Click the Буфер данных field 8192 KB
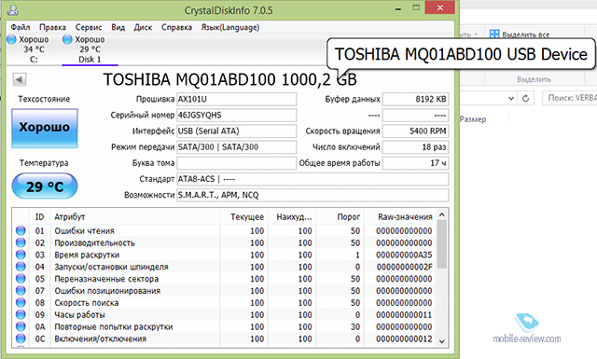The image size is (597, 359). (415, 100)
